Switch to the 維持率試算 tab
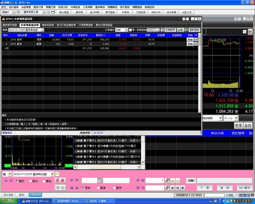Viewport: 255px width, 204px height. (48, 25)
